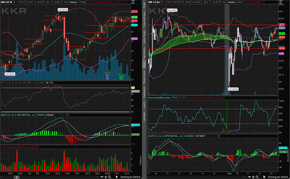
Task: Click the pan arrows icon under left chart
Action: 102,177
